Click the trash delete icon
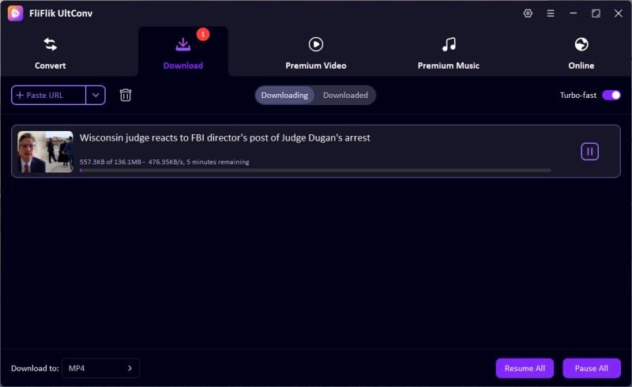This screenshot has width=632, height=387. click(x=126, y=95)
